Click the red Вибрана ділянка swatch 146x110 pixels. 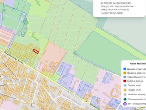tap(125, 81)
